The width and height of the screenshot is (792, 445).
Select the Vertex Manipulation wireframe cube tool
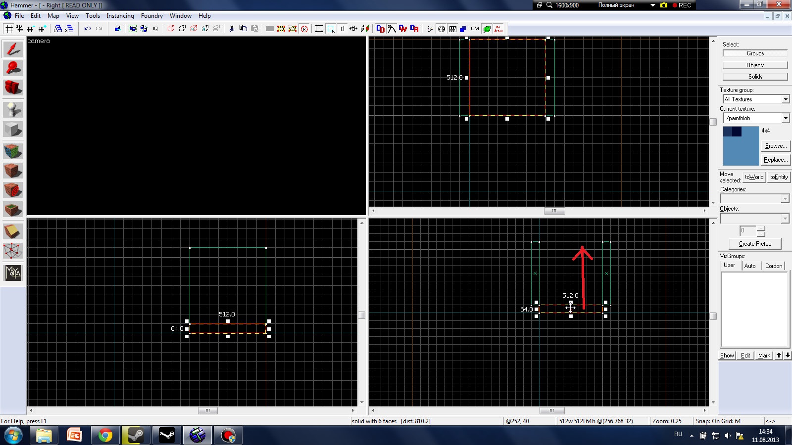(13, 251)
